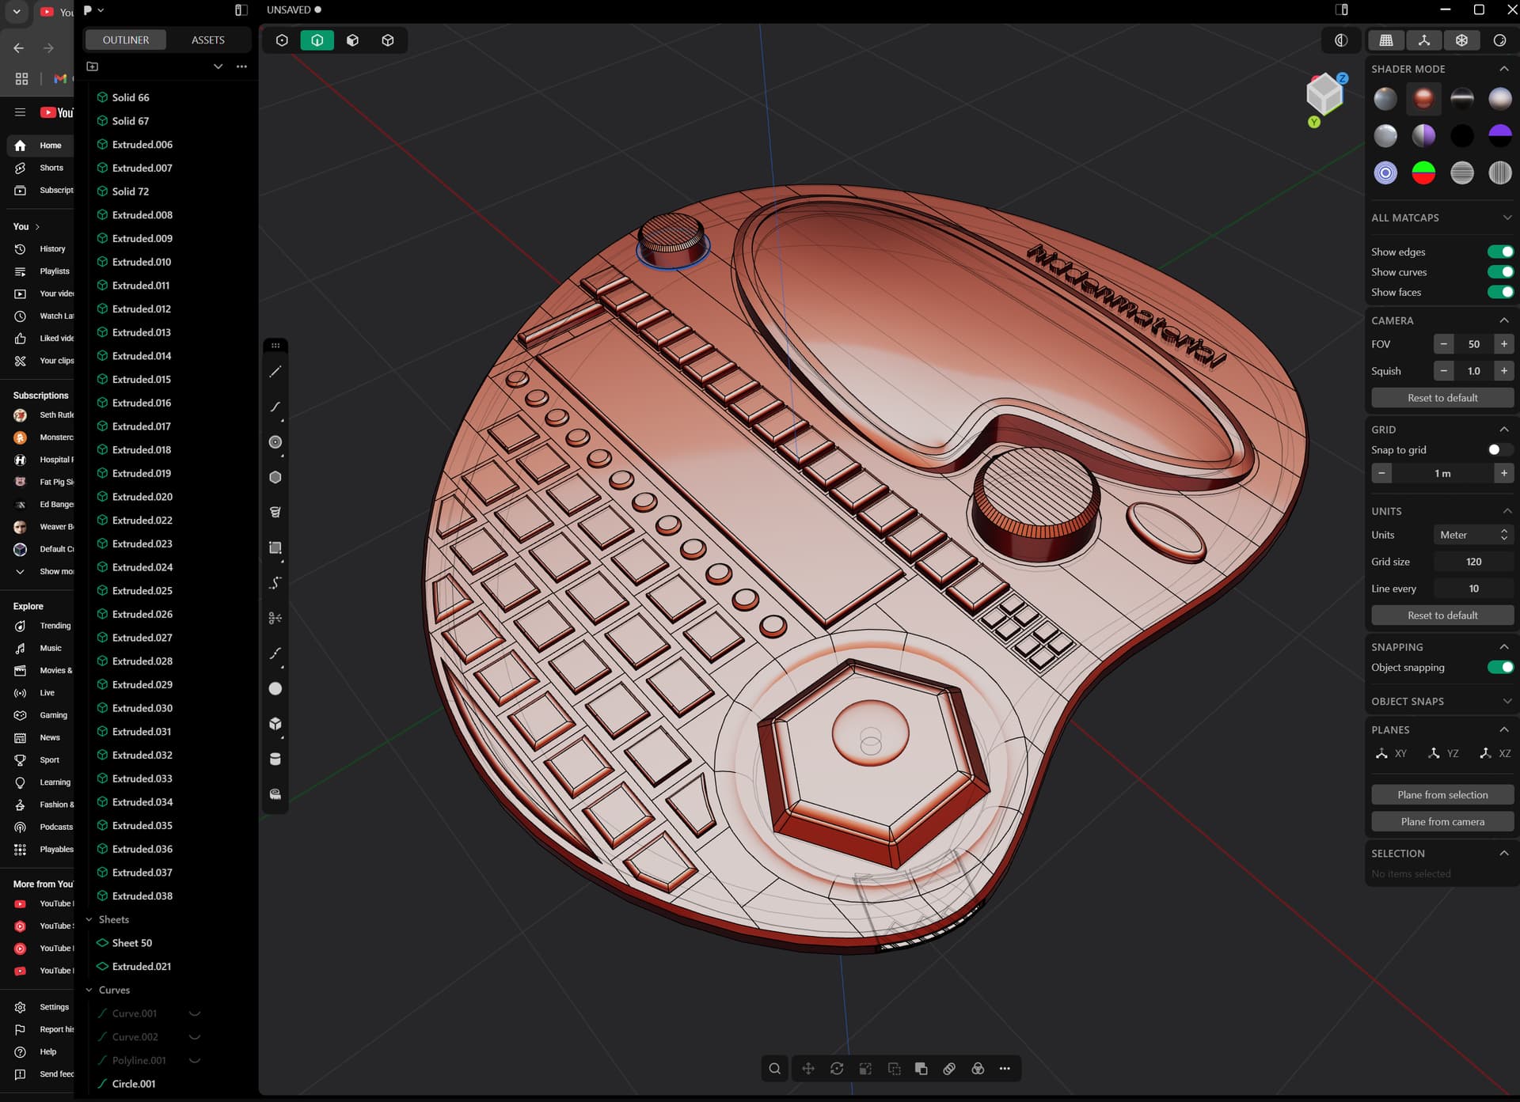Open the Units Meter dropdown
Viewport: 1520px width, 1102px height.
pos(1472,536)
